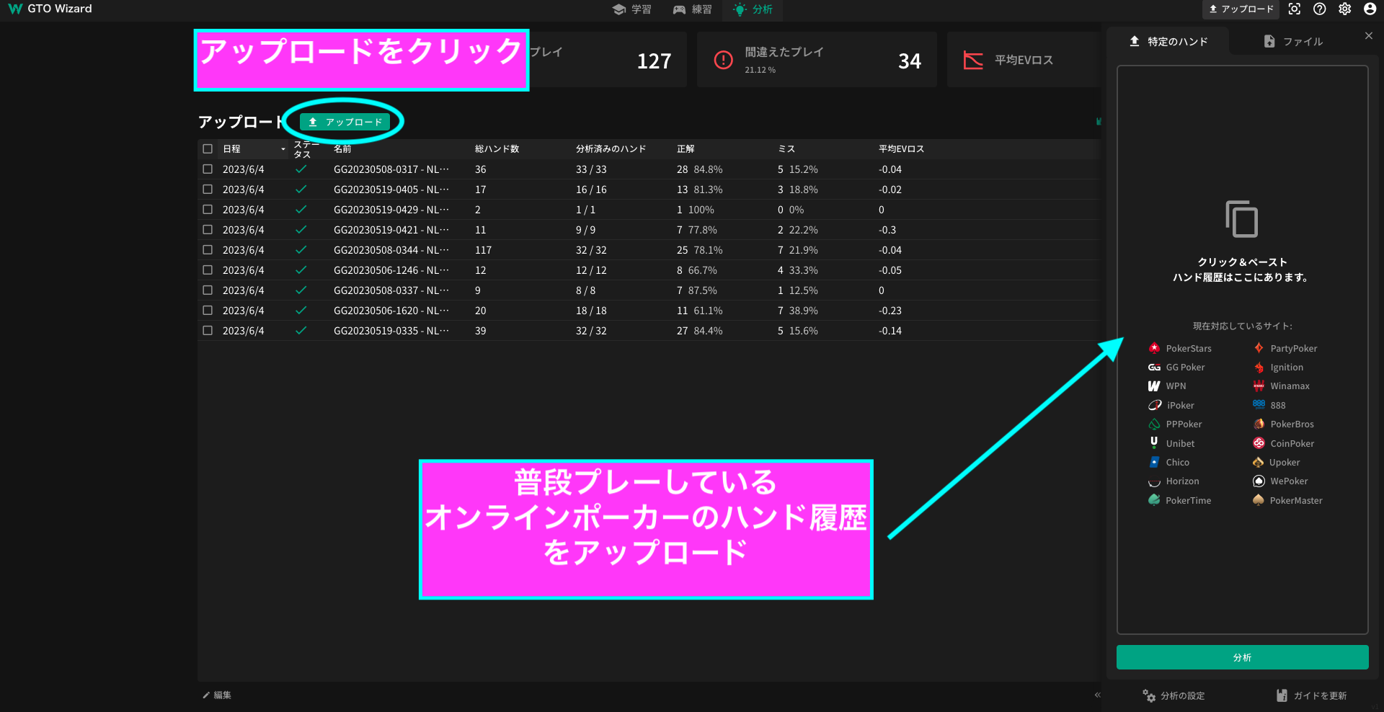Click the 正解 column header
The height and width of the screenshot is (712, 1384).
coord(686,149)
